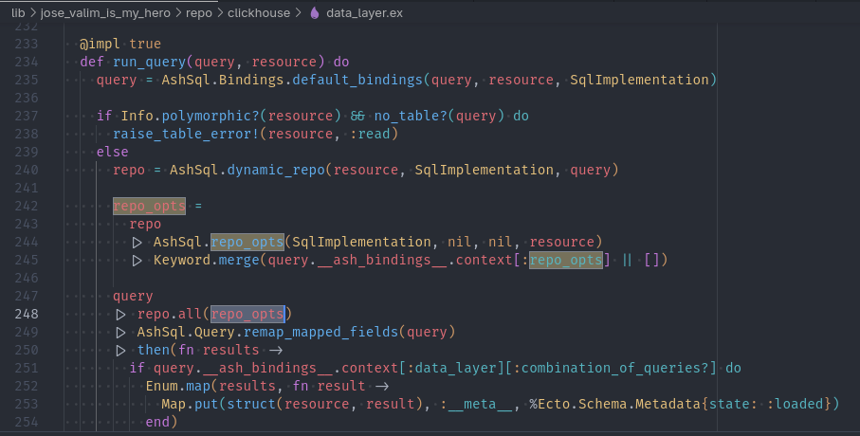This screenshot has width=860, height=436.
Task: Click 'struct' call on line 253
Action: (x=251, y=404)
